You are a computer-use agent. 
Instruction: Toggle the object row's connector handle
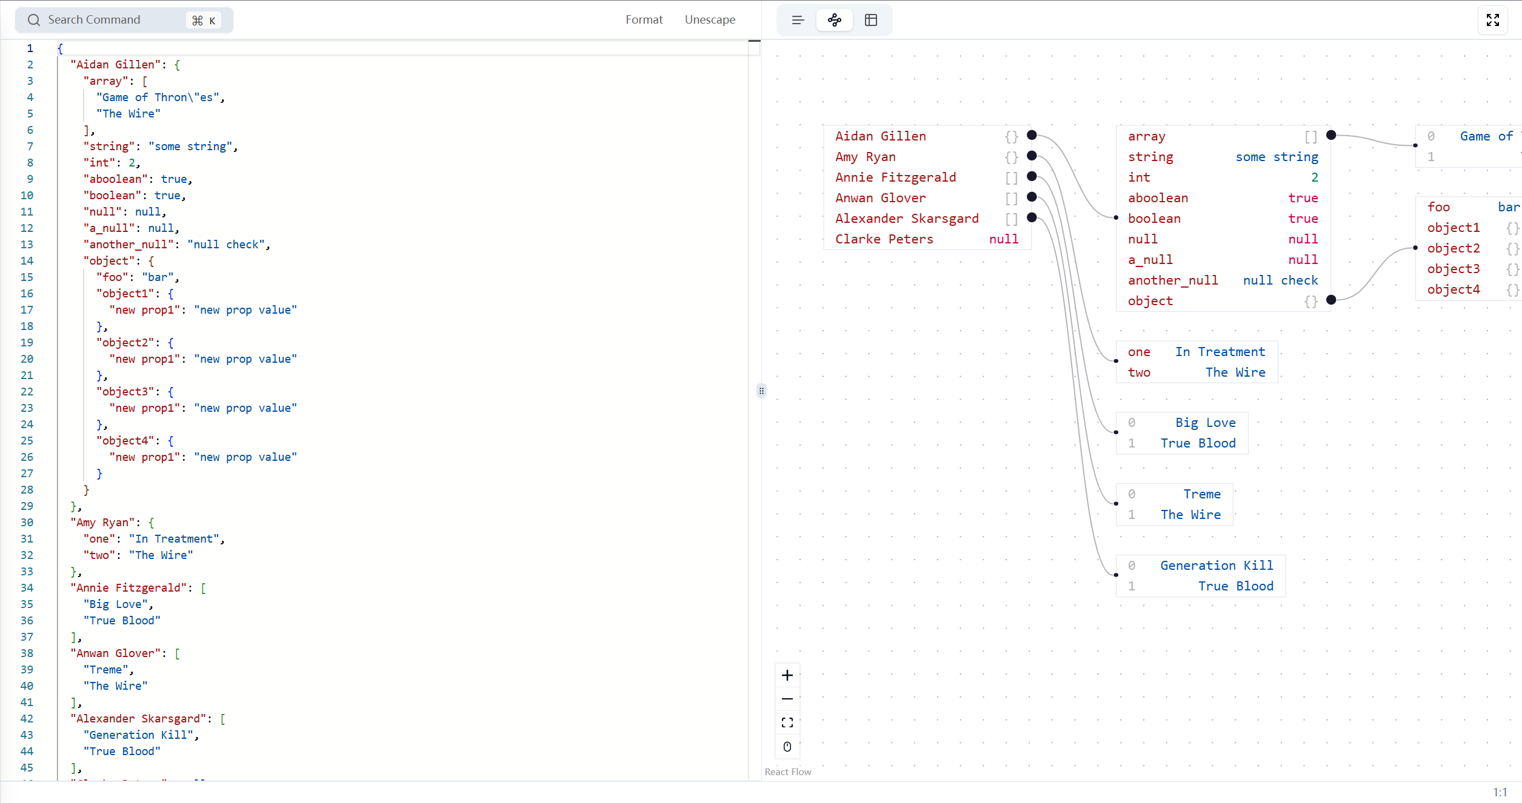pyautogui.click(x=1331, y=300)
